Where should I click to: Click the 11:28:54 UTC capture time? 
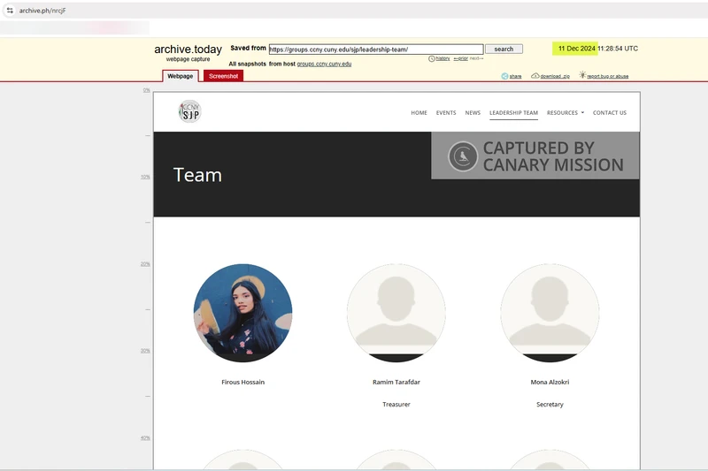[618, 49]
